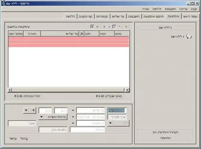Click the 1 ללא שם account header button
The width and height of the screenshot is (201, 149).
[165, 27]
